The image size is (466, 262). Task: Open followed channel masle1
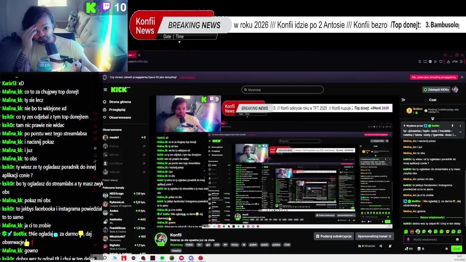click(124, 138)
